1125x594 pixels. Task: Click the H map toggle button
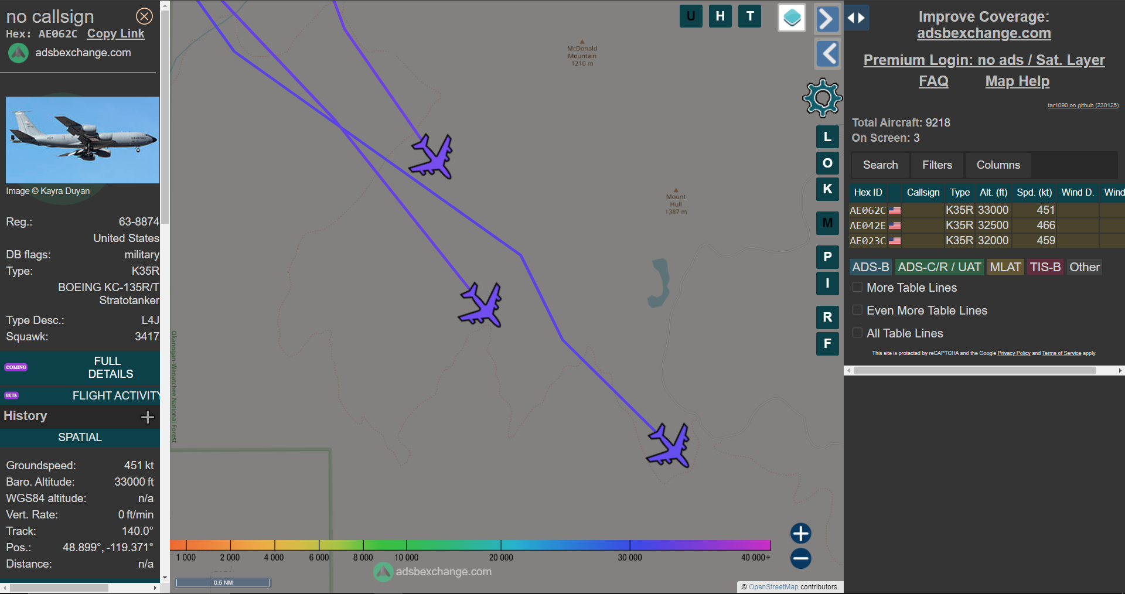pos(720,16)
